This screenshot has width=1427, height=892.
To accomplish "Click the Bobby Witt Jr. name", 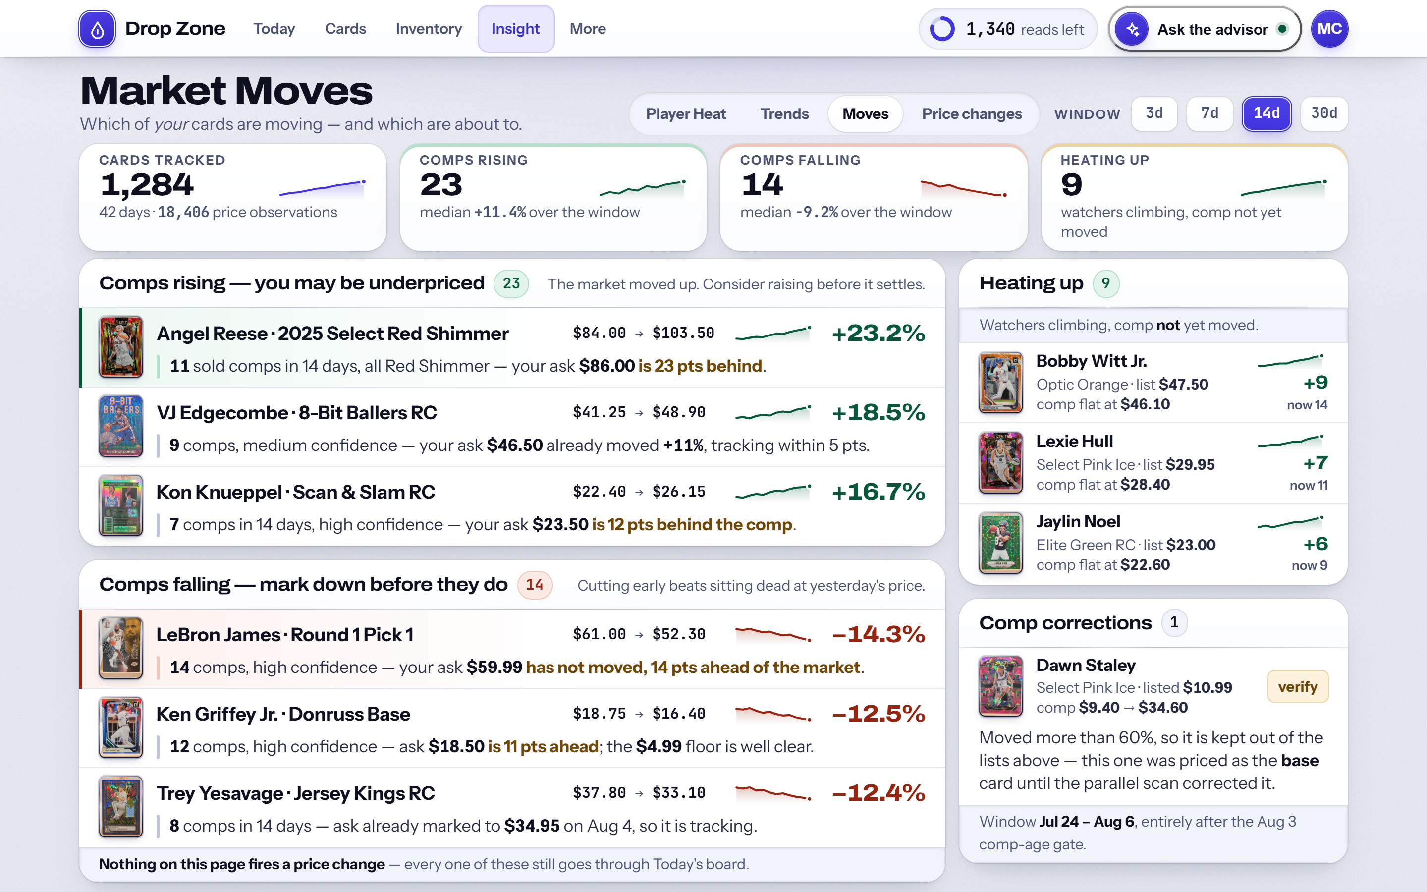I will tap(1091, 361).
